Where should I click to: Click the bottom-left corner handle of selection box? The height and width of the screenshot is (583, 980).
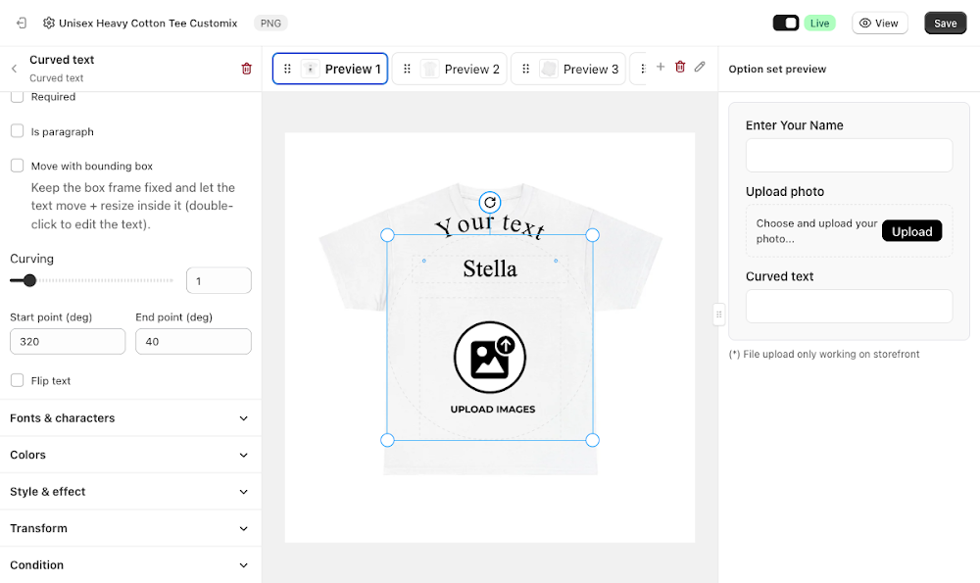[x=387, y=440]
